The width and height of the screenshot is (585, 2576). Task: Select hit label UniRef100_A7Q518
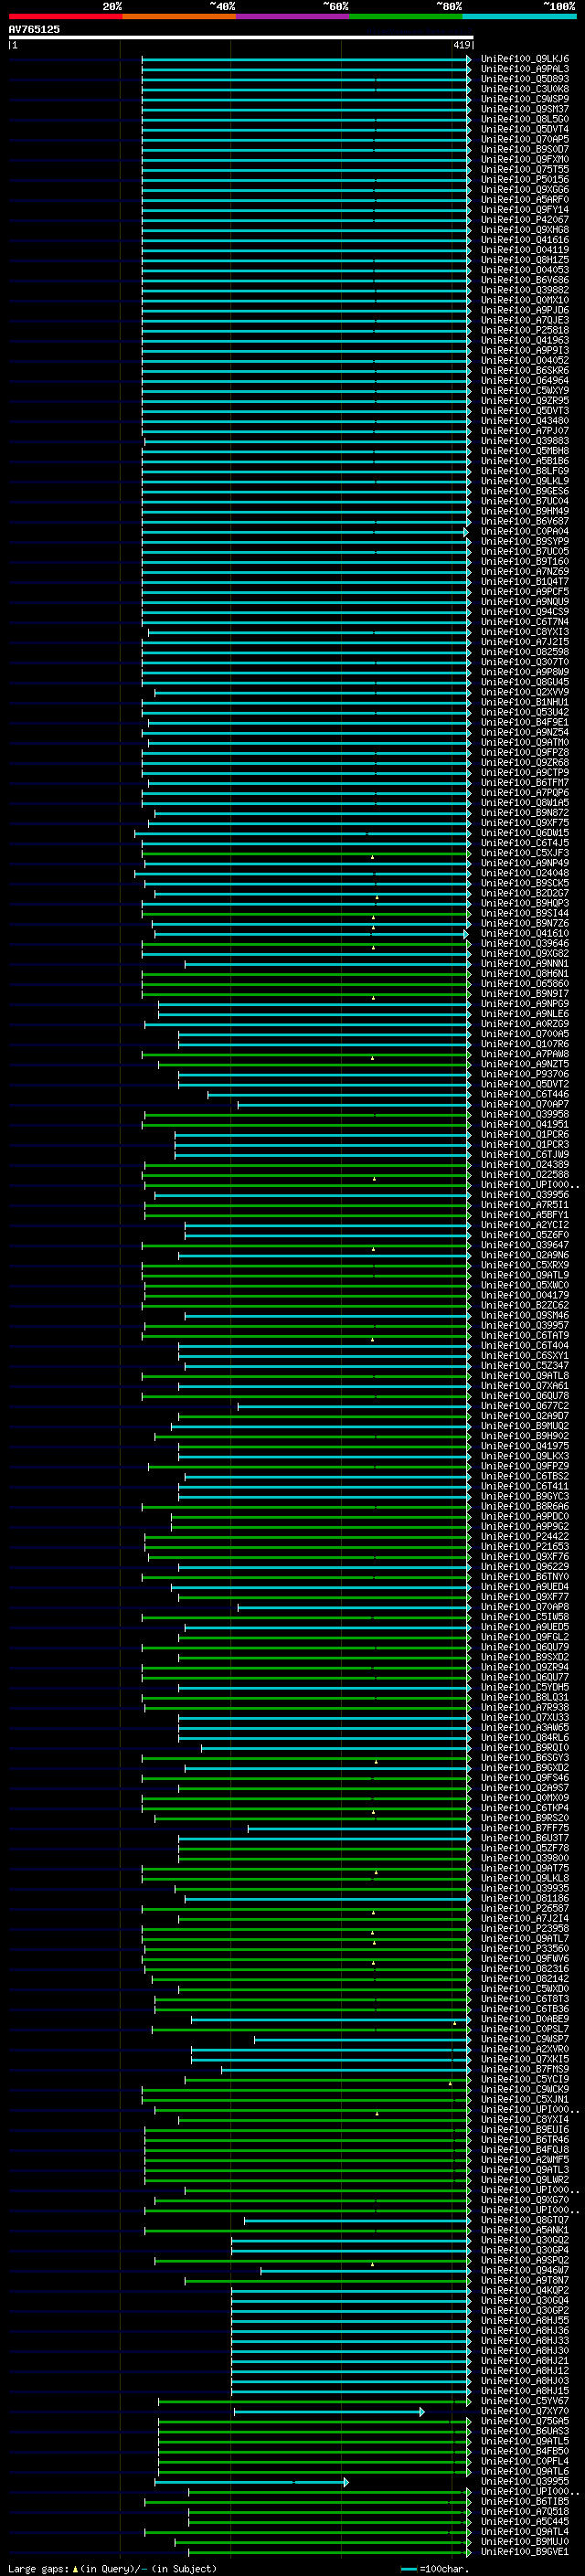click(524, 2512)
